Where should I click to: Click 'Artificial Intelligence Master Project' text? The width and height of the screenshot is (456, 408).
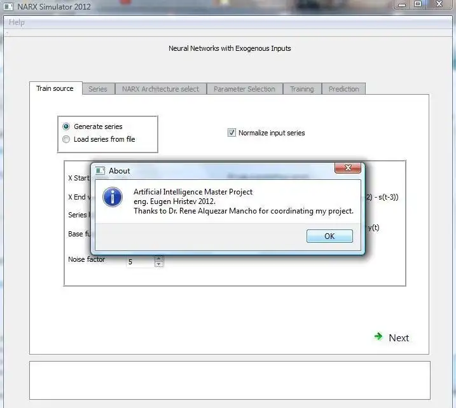tap(193, 192)
